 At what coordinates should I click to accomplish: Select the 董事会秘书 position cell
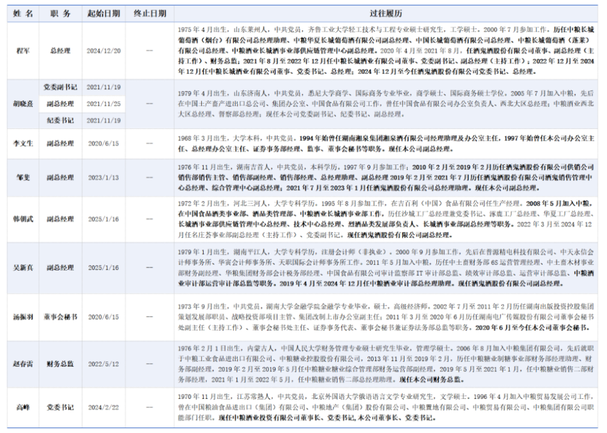click(61, 317)
